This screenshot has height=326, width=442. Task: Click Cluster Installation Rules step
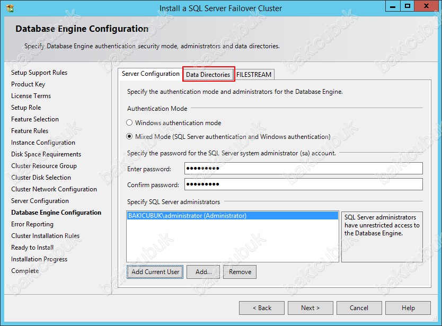tap(46, 236)
